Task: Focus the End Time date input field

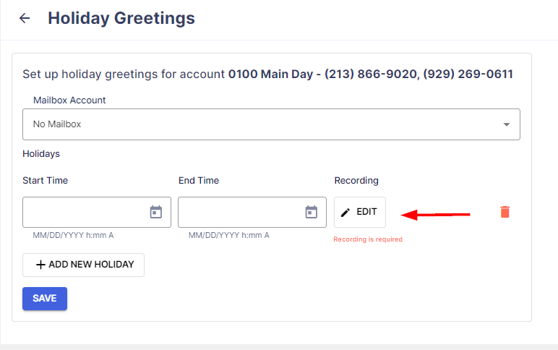Action: [252, 212]
